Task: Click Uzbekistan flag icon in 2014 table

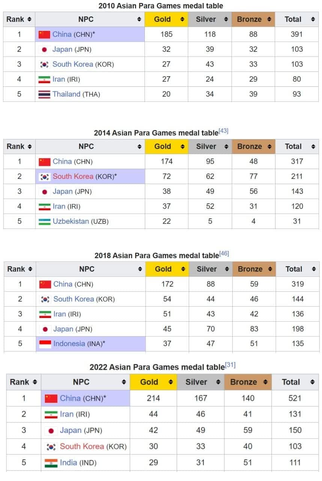Action: [x=45, y=221]
